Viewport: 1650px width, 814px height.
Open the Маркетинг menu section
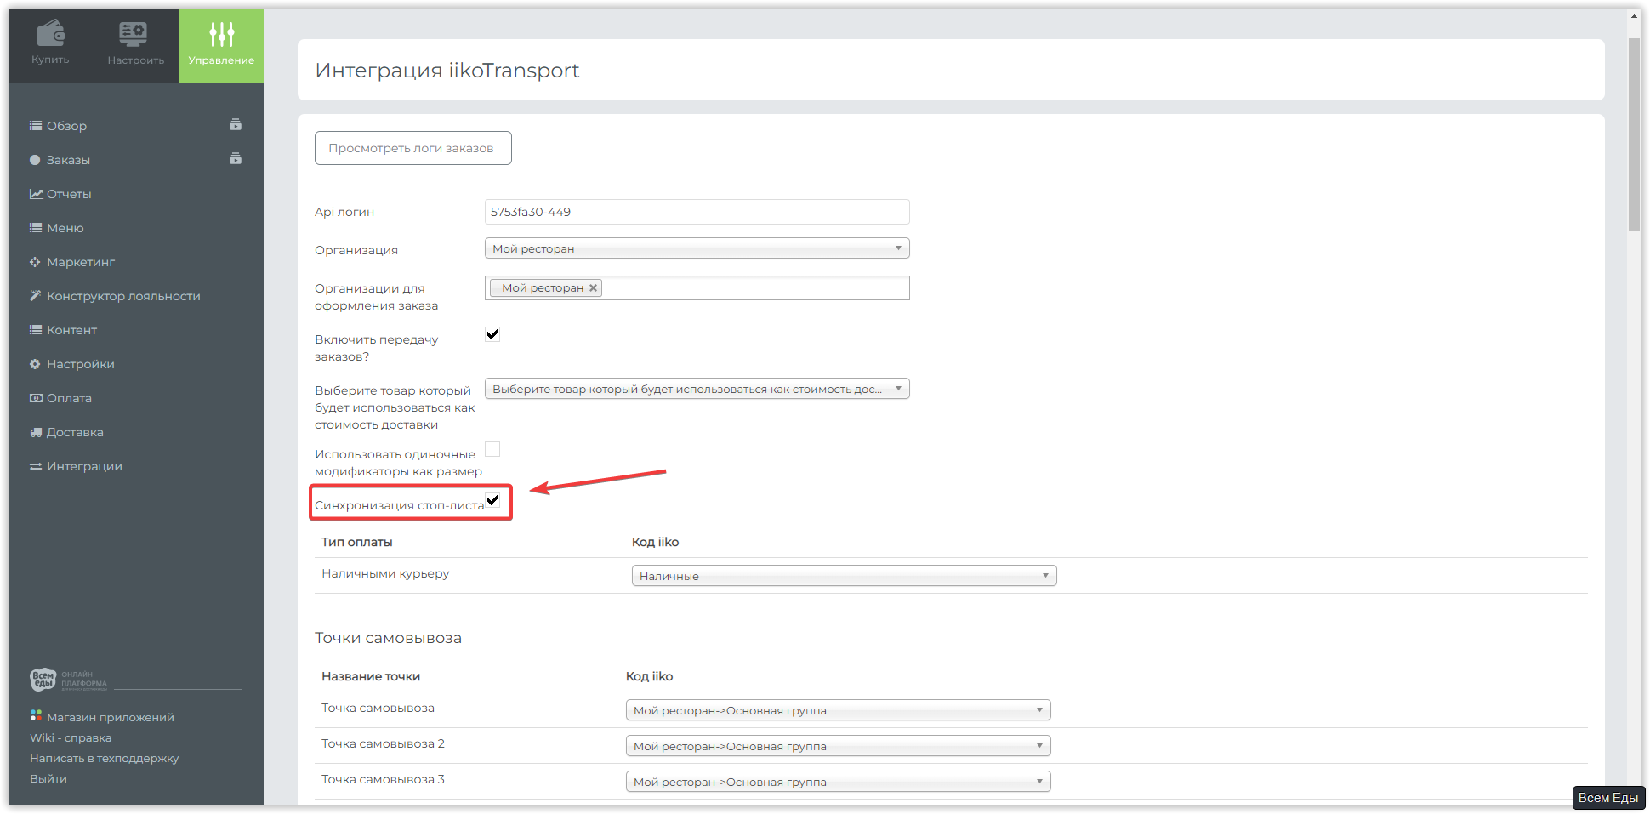(x=81, y=262)
